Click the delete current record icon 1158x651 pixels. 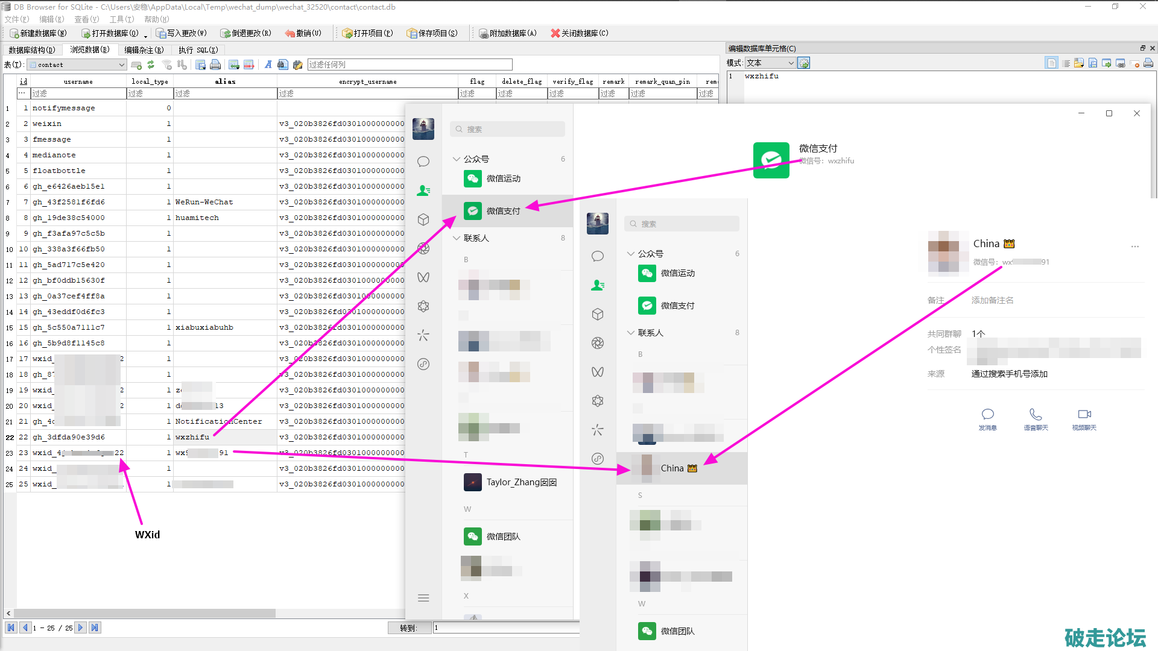point(248,64)
